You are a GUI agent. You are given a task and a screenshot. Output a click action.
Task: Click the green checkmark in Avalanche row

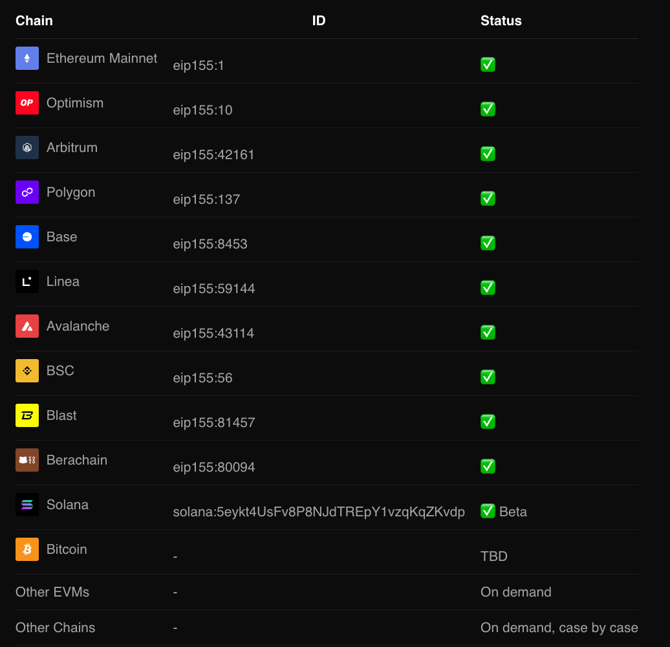[488, 333]
